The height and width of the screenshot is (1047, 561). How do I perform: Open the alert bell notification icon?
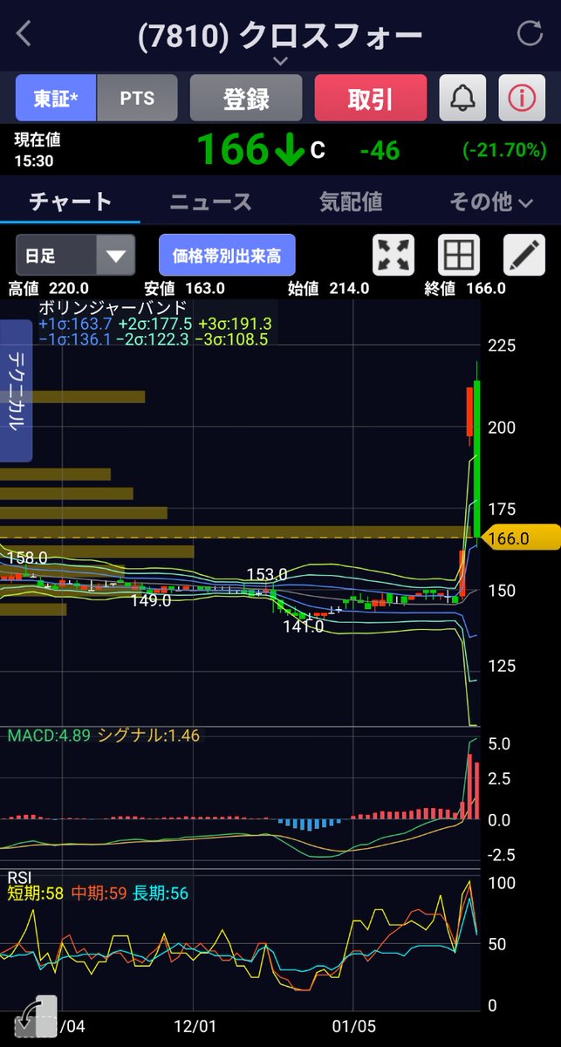pos(462,98)
